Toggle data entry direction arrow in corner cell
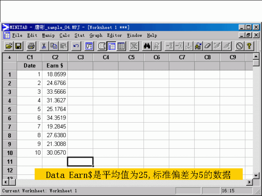This screenshot has width=262, height=196. pos(9,57)
